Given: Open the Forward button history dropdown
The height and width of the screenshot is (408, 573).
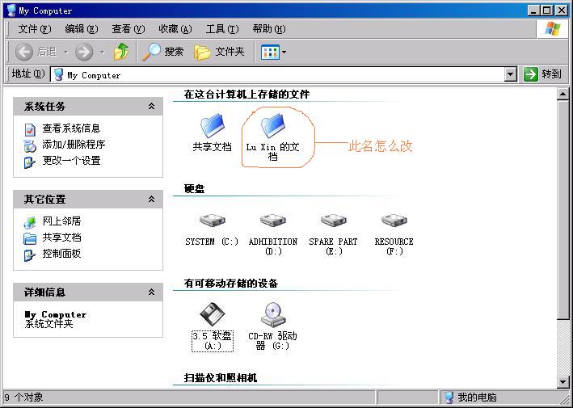Looking at the screenshot, I should 103,53.
